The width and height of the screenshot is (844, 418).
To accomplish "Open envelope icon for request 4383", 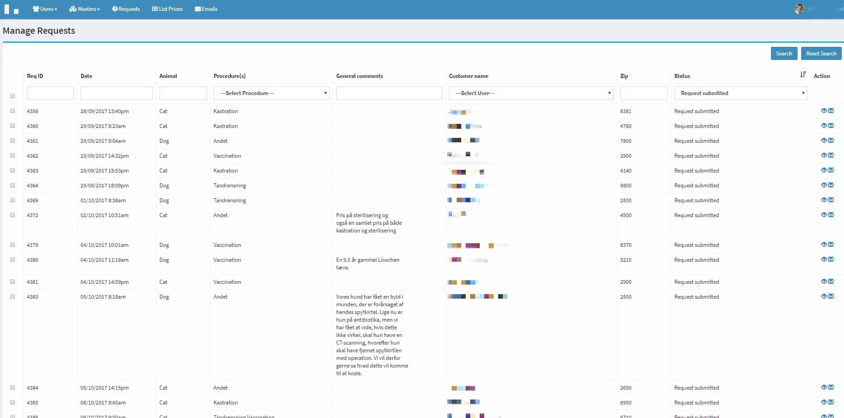I will (x=831, y=296).
